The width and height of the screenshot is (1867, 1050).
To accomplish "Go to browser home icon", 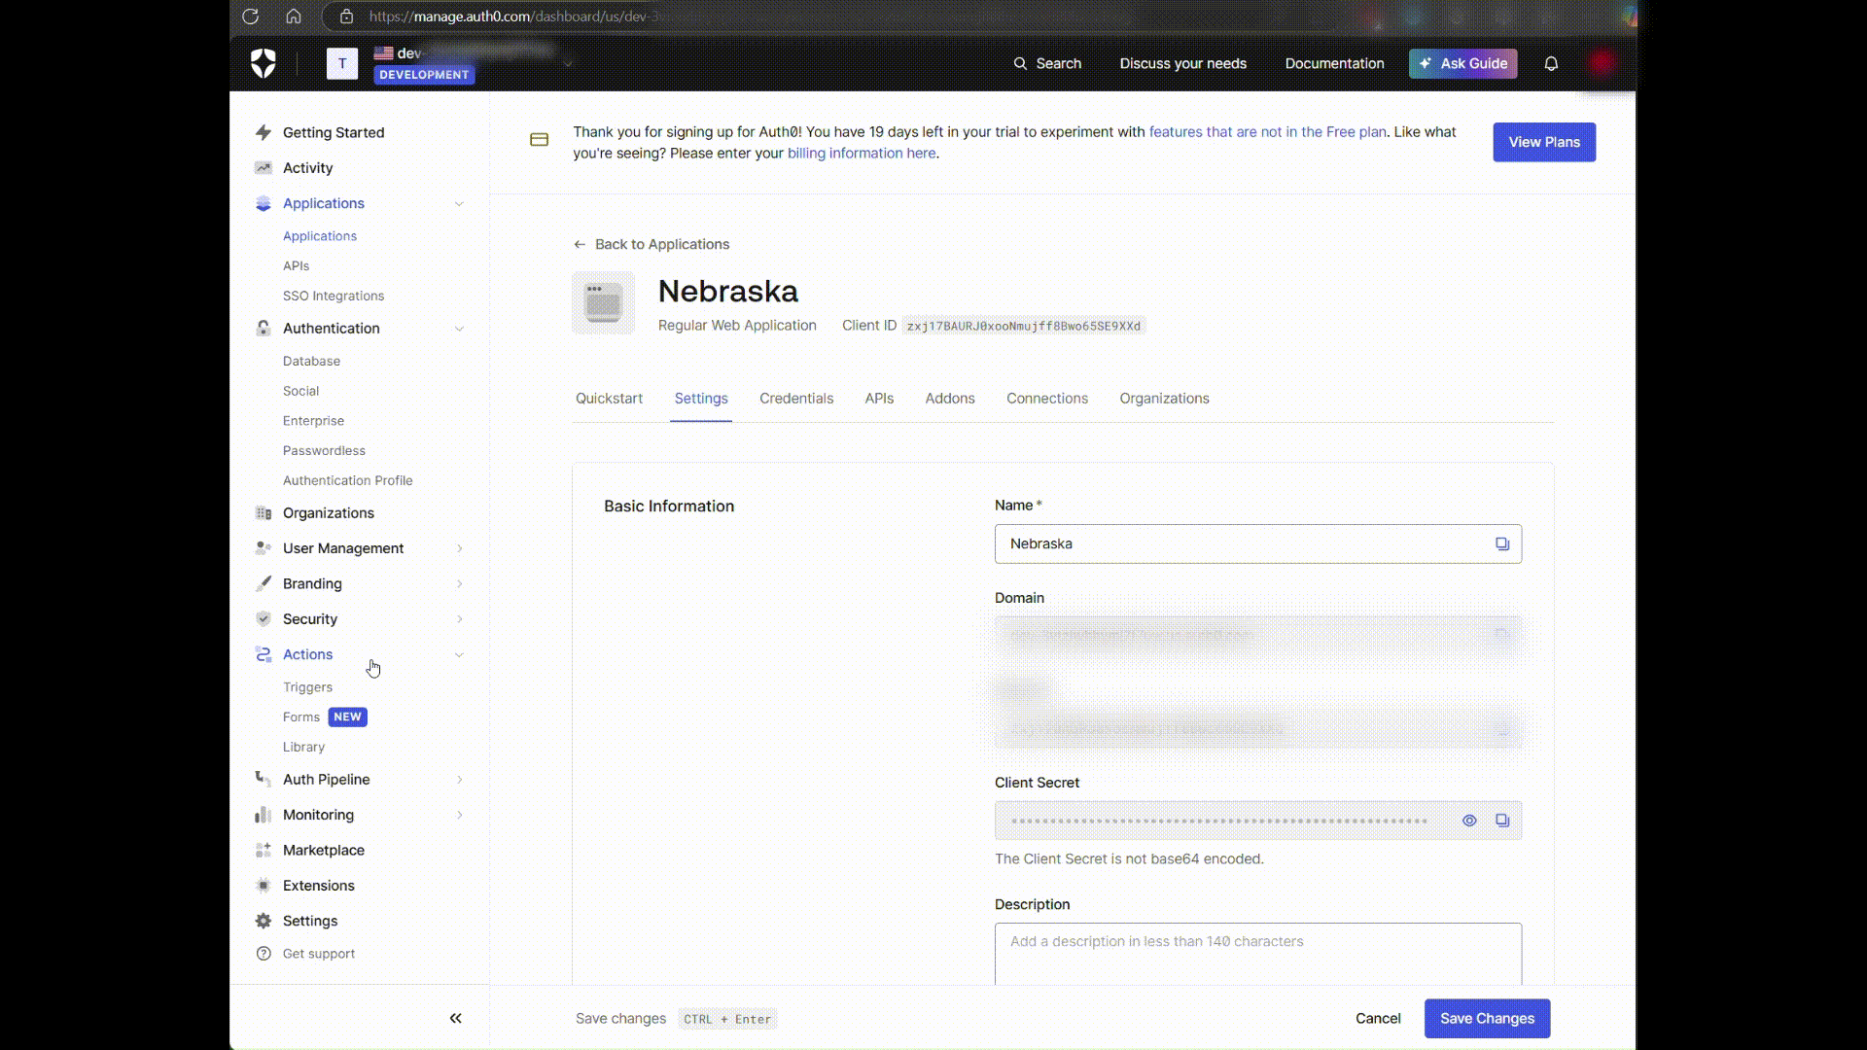I will pos(294,17).
